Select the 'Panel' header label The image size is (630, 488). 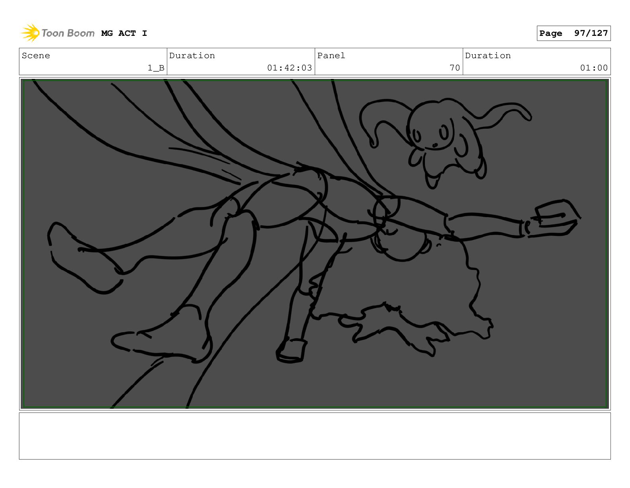[331, 56]
